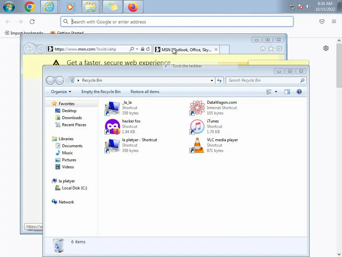Change view icon in Recycle Bin toolbar
The width and height of the screenshot is (342, 257).
tap(269, 92)
